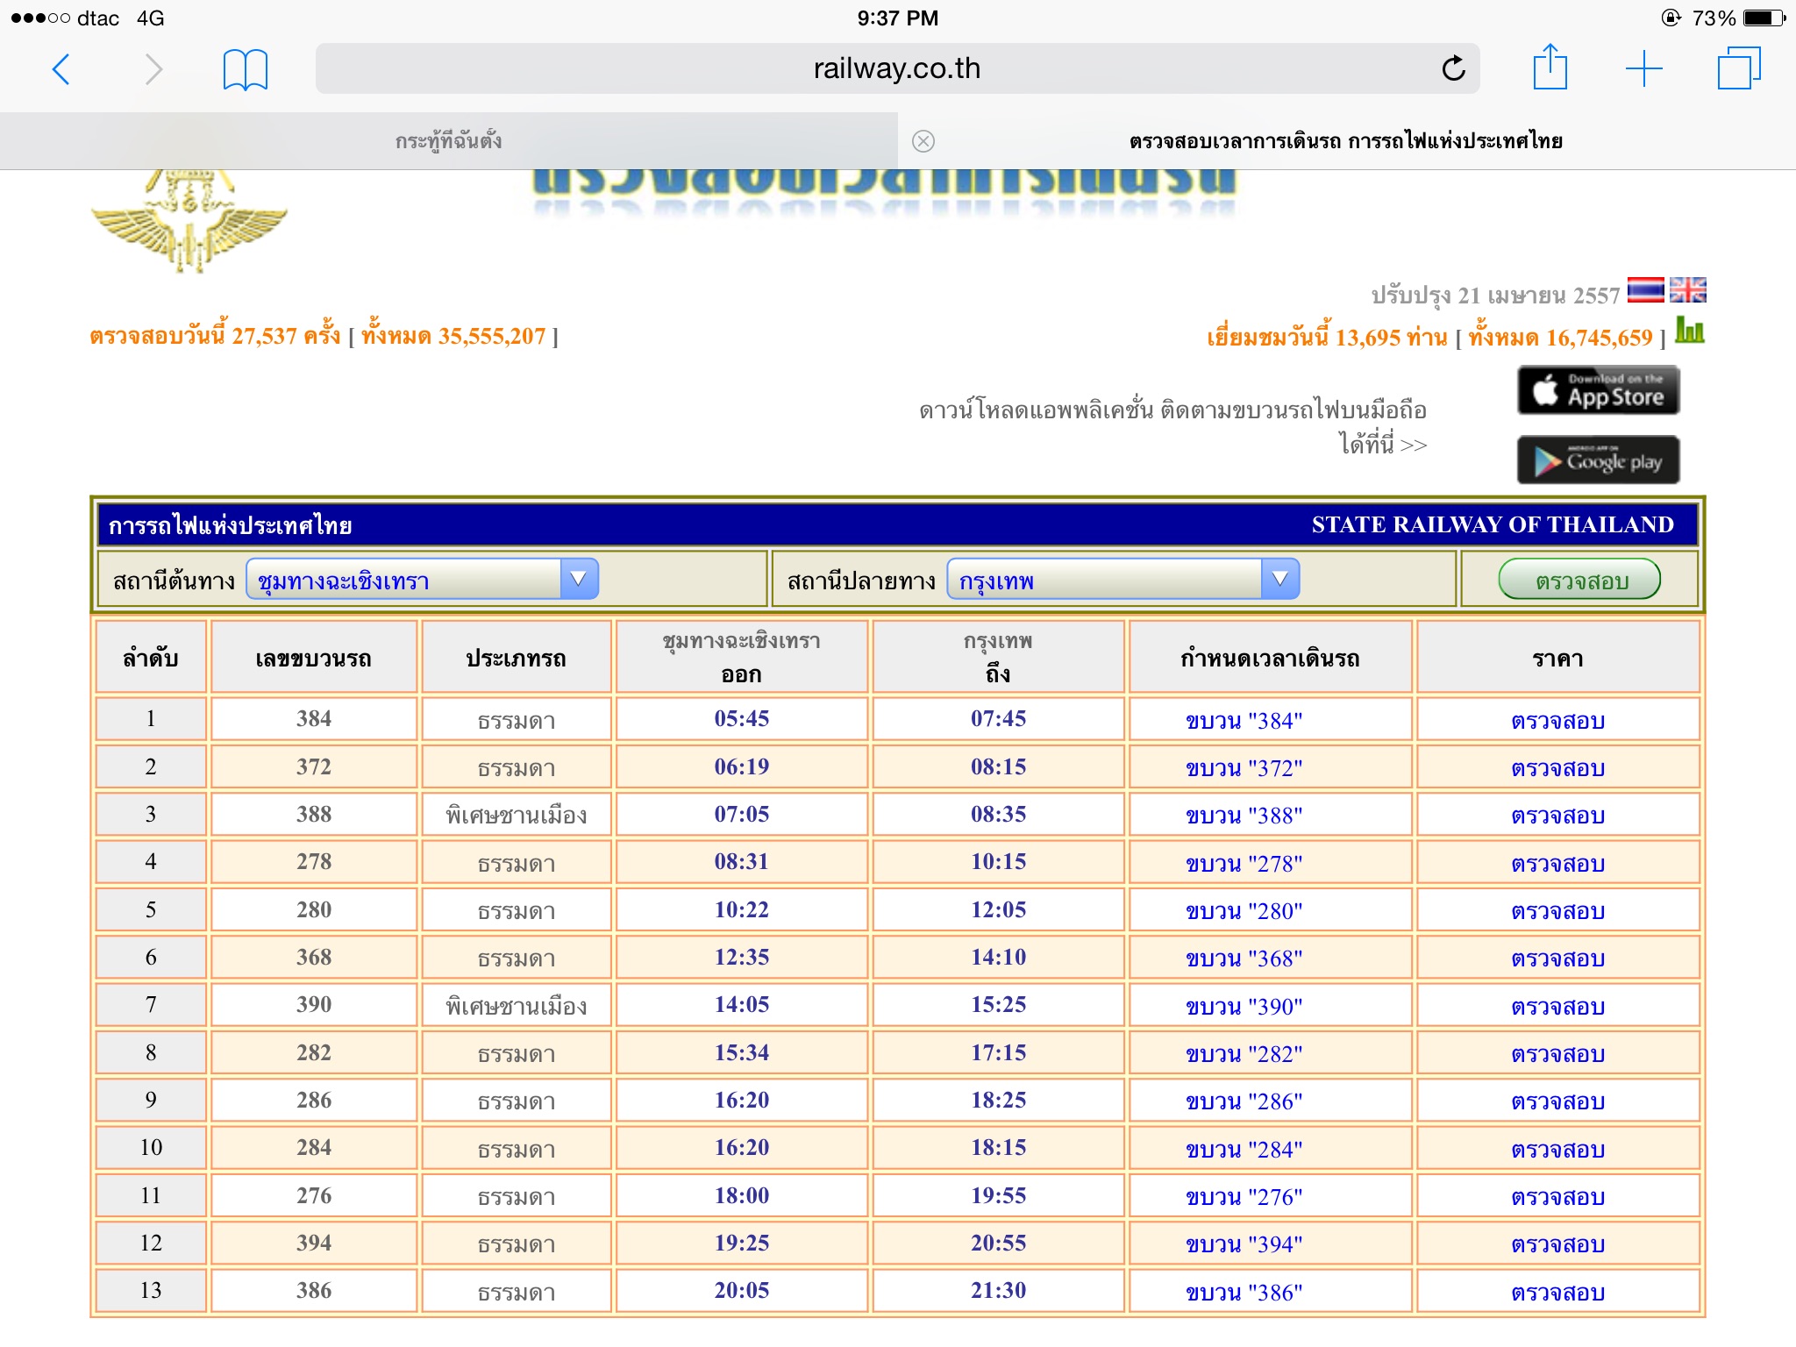Reload the page with the refresh icon
Screen dimensions: 1796x1347
tap(1453, 68)
